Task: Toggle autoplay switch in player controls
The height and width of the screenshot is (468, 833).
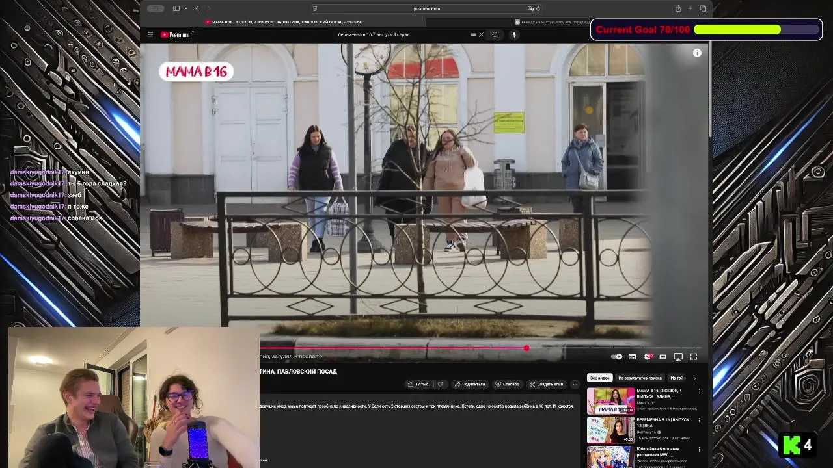Action: coord(617,356)
